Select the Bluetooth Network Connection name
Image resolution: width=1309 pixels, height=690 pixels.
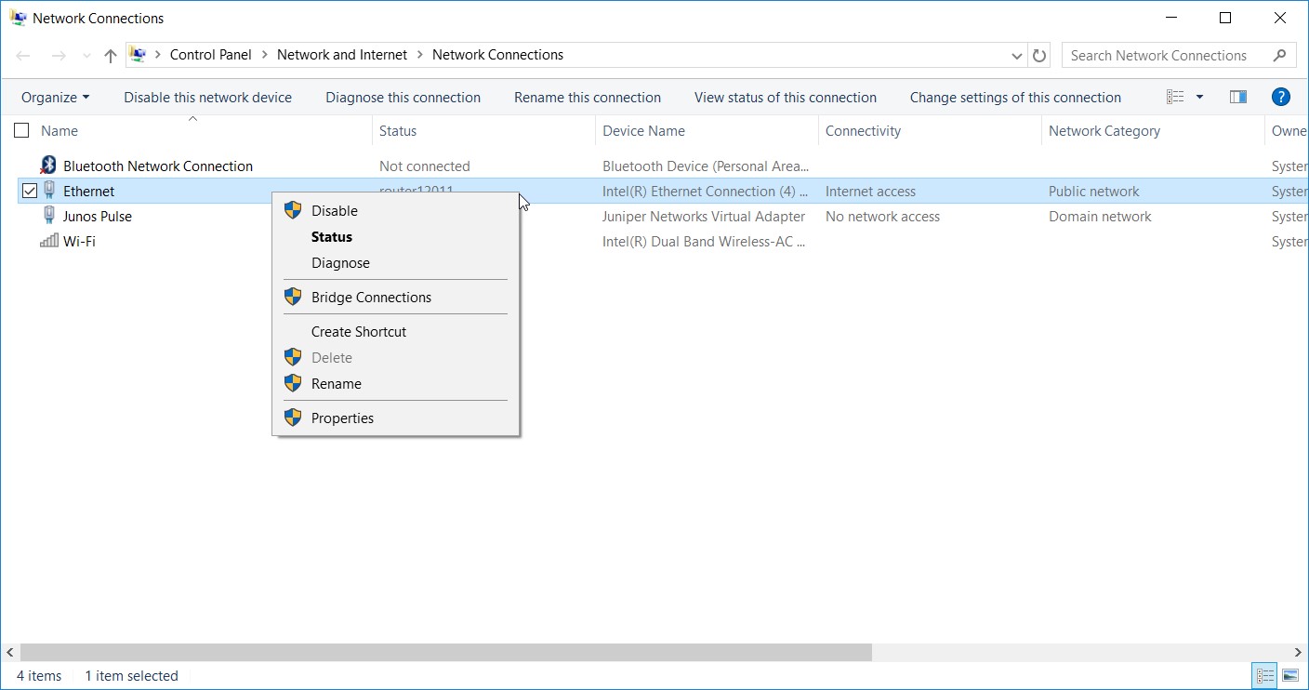158,166
